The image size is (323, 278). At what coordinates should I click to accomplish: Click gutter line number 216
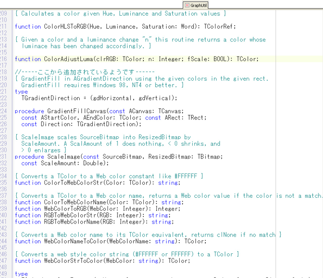pos(4,59)
